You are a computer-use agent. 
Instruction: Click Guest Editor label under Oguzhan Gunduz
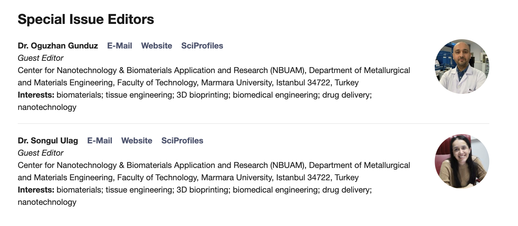click(41, 58)
